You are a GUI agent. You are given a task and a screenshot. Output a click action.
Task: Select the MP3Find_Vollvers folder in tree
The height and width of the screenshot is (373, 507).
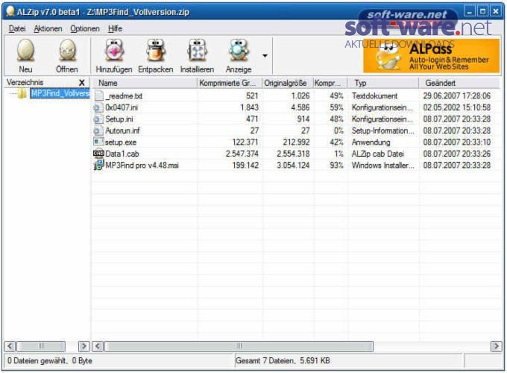coord(60,93)
